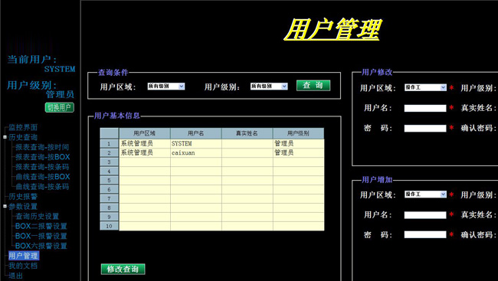Select table row header 1

coord(110,143)
